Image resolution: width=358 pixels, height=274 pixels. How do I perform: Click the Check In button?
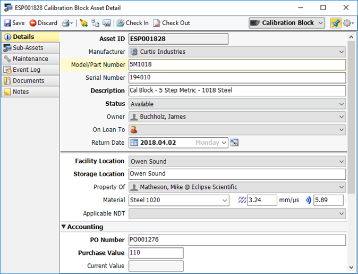[x=133, y=23]
